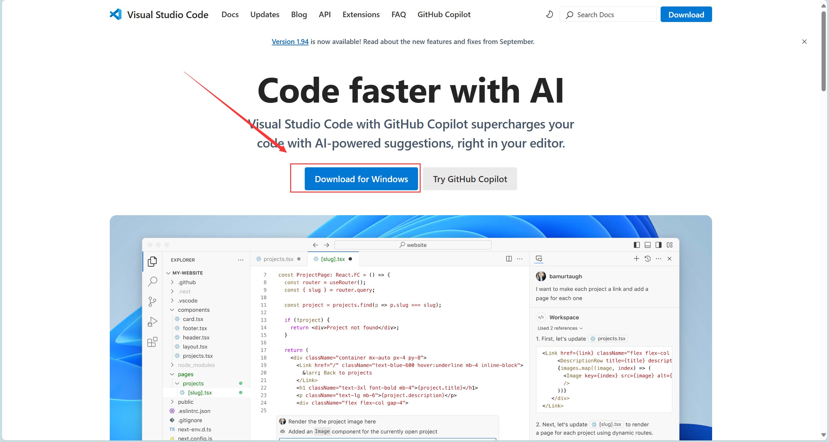The width and height of the screenshot is (829, 442).
Task: Close the chat panel with X
Action: tap(669, 259)
